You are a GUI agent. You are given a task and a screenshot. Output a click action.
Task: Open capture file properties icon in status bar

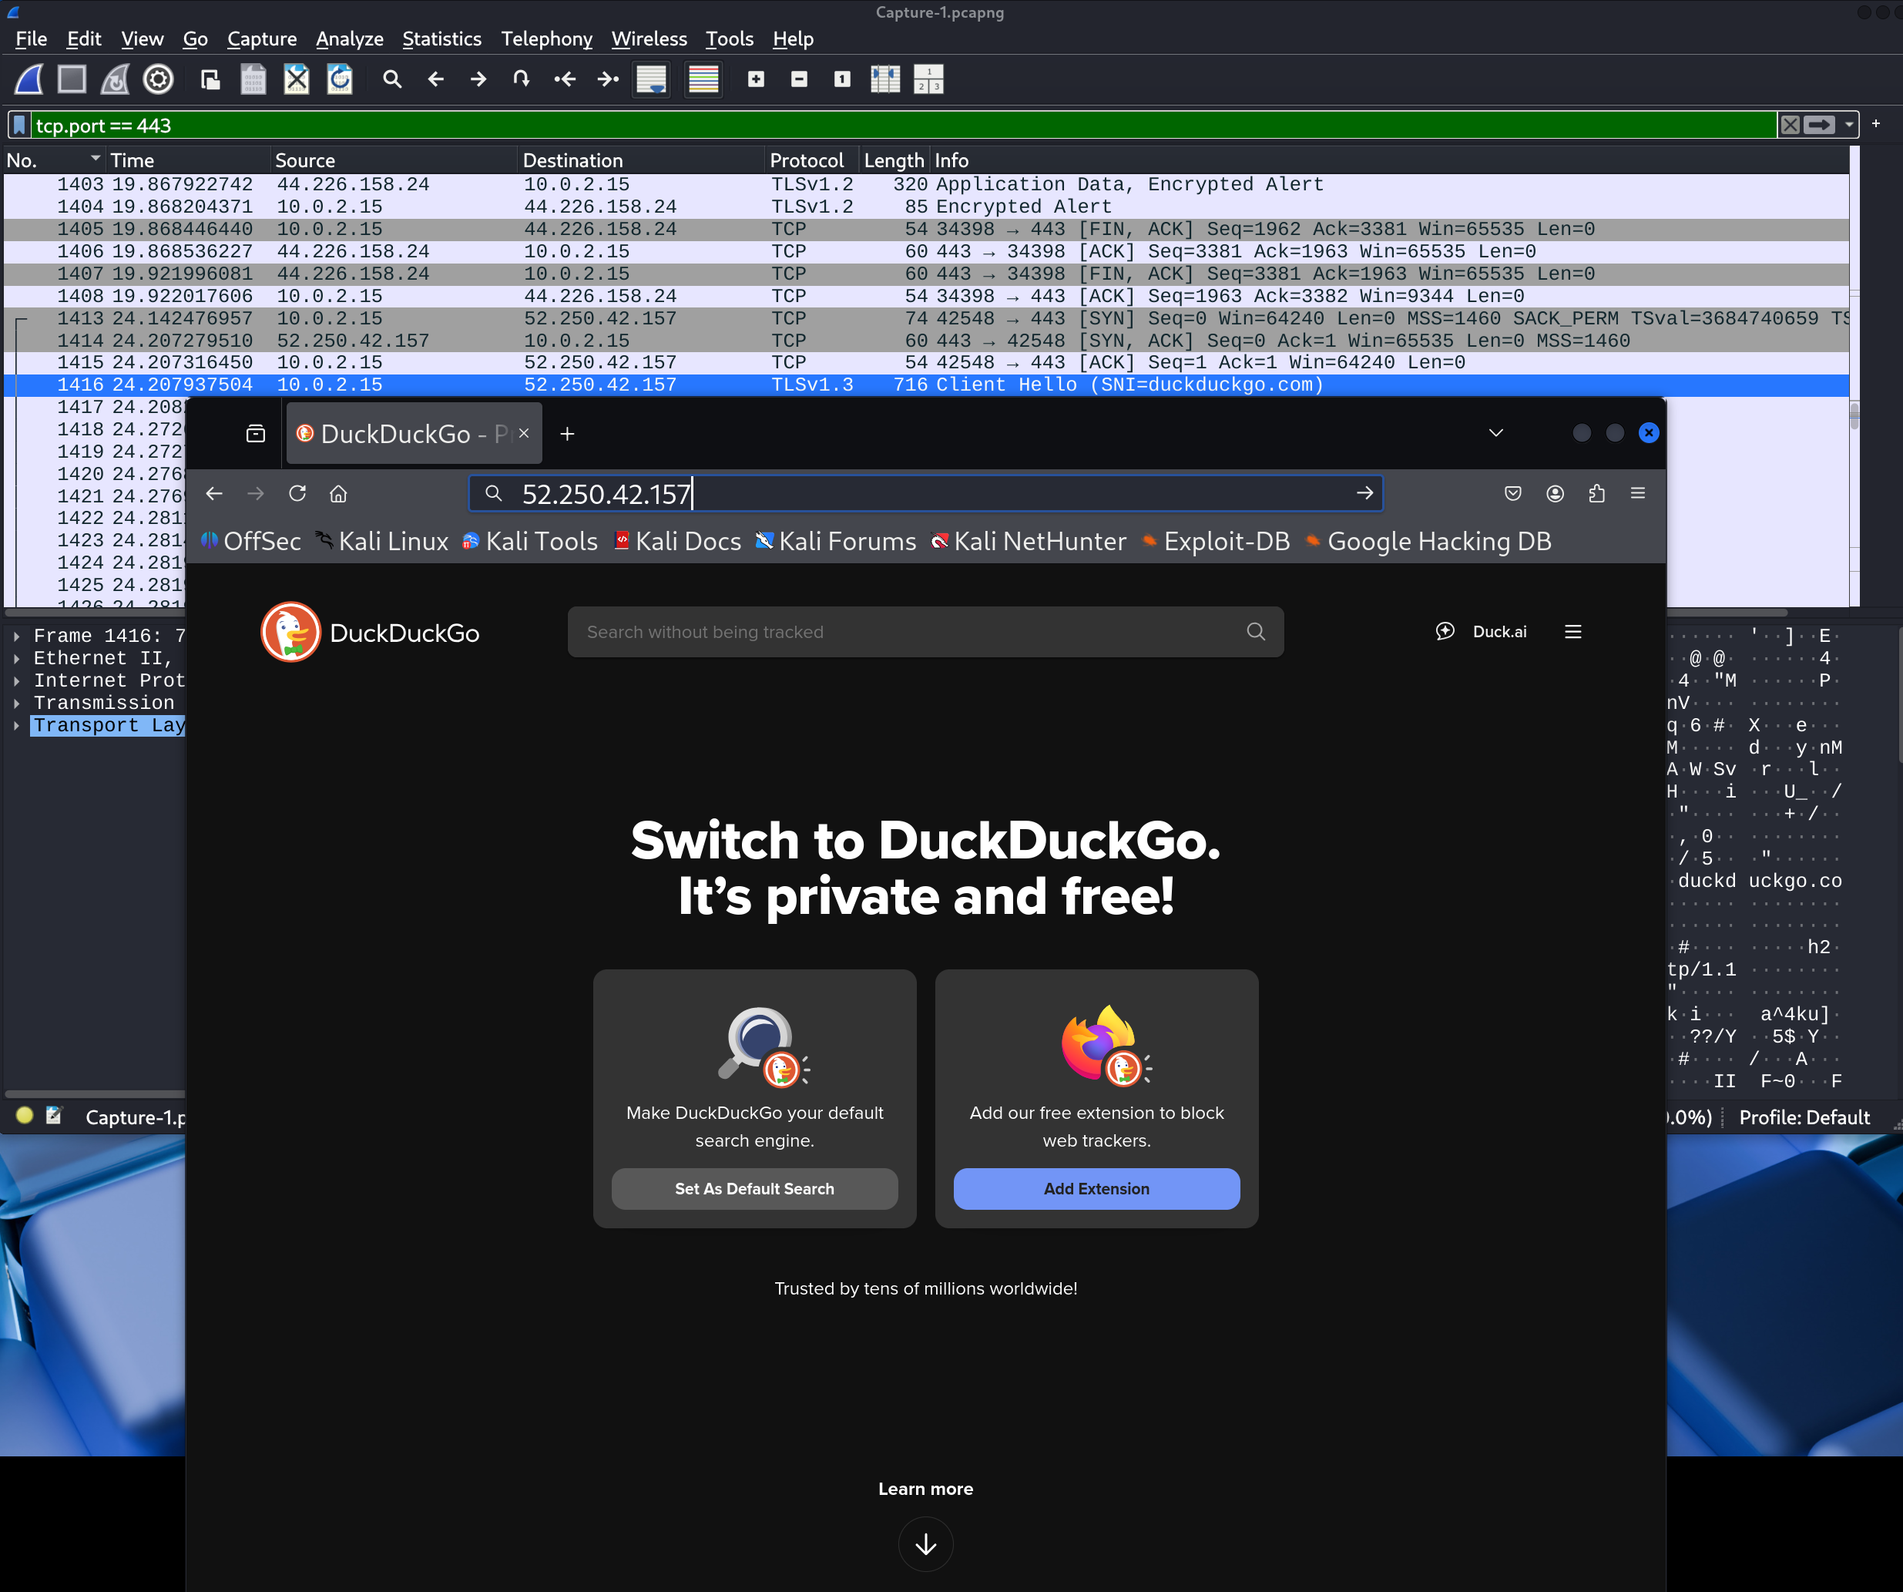[x=55, y=1115]
